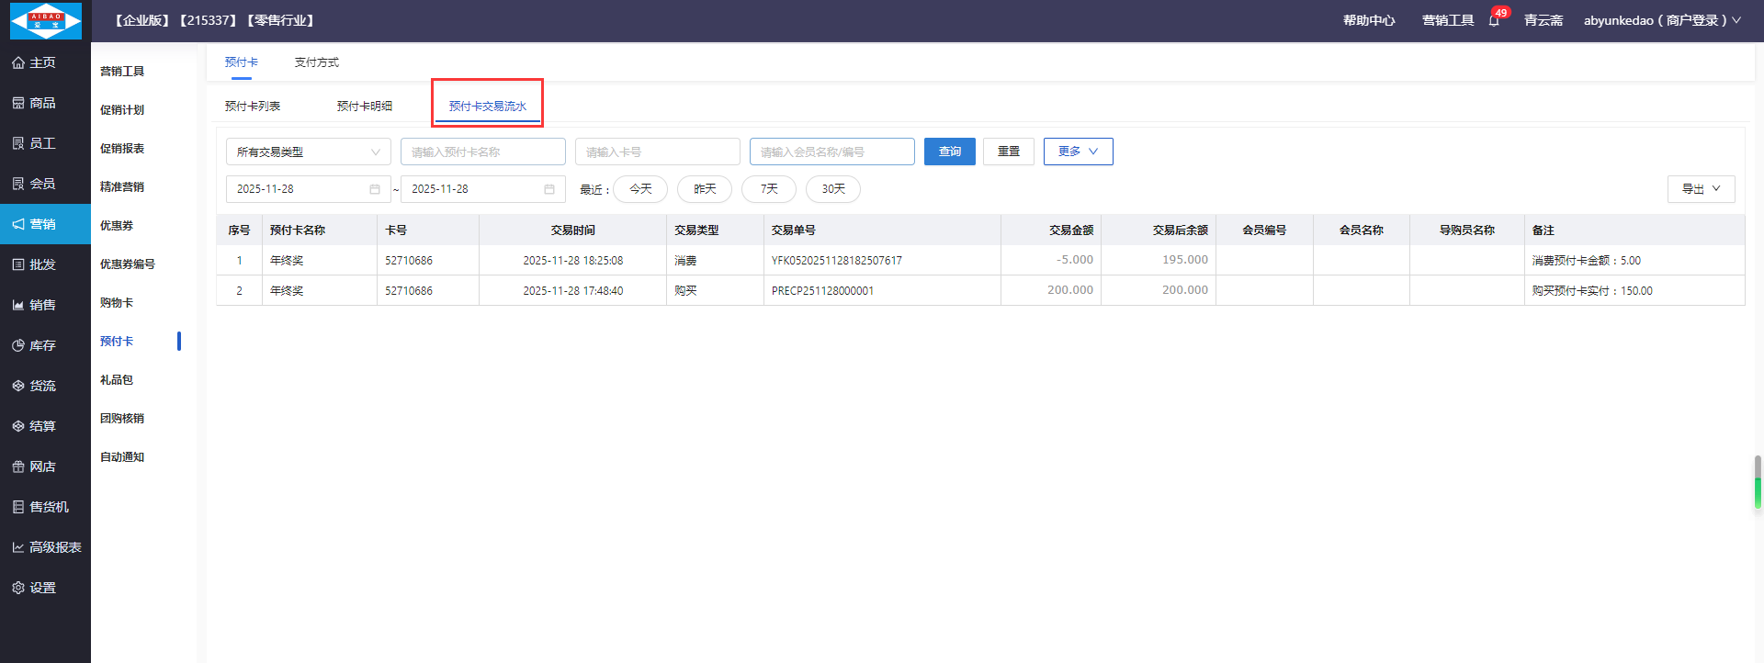The image size is (1764, 663).
Task: Switch to the 支付方式 tab
Action: (317, 62)
